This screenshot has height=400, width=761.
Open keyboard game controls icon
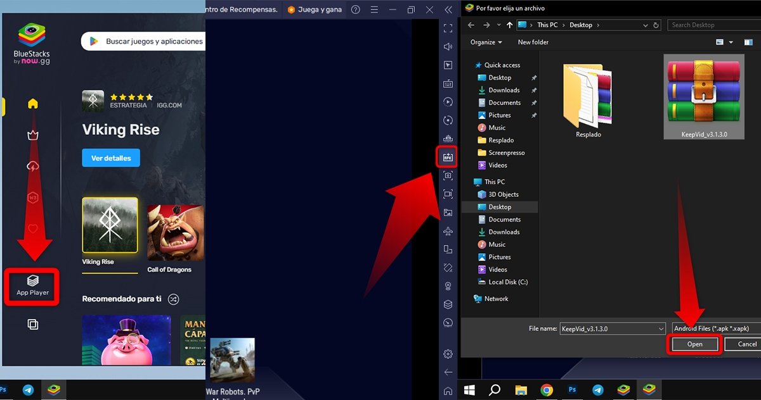click(448, 83)
